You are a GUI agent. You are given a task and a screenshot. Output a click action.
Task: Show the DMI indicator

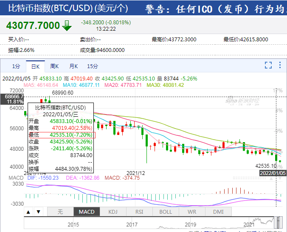tap(218, 212)
